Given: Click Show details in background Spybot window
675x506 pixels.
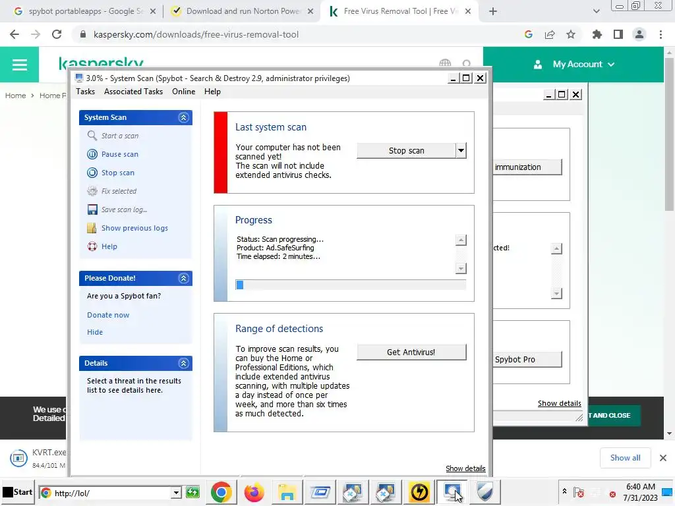Looking at the screenshot, I should tap(559, 403).
